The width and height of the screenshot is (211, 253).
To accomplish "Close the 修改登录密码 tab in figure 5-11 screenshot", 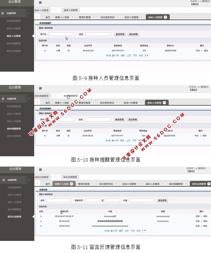I will (116, 184).
